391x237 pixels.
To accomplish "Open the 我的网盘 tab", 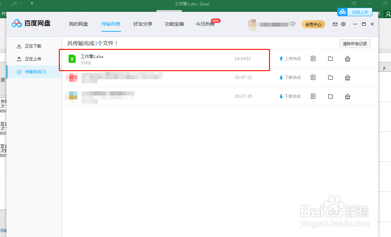I will 78,24.
